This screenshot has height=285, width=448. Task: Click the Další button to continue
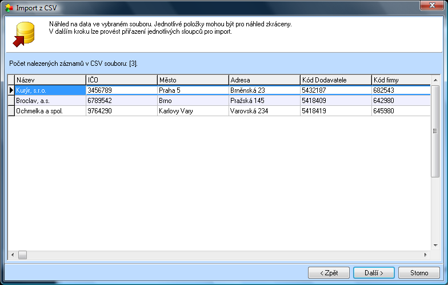click(x=374, y=272)
